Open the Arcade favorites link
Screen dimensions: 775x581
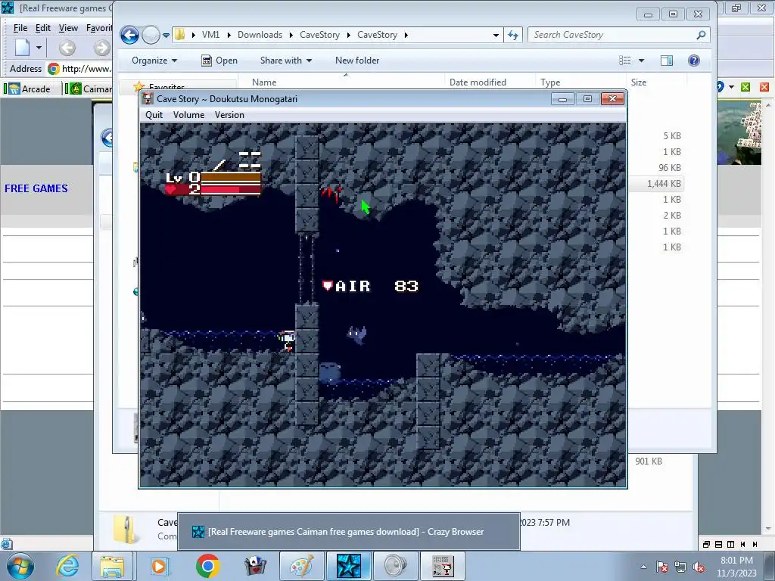(30, 89)
